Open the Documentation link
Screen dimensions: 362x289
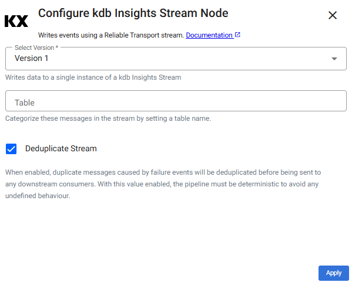209,35
